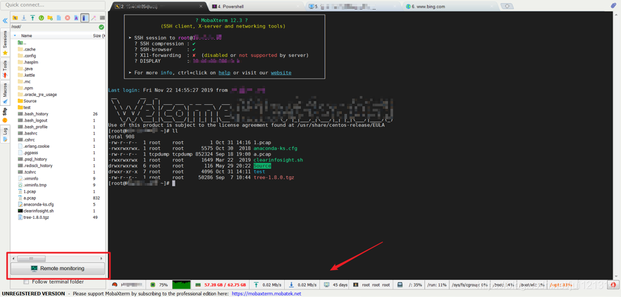Select the .npm folder
The width and height of the screenshot is (621, 297).
pyautogui.click(x=26, y=88)
